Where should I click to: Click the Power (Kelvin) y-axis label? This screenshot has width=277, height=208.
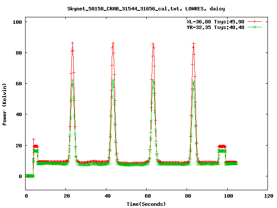4,104
